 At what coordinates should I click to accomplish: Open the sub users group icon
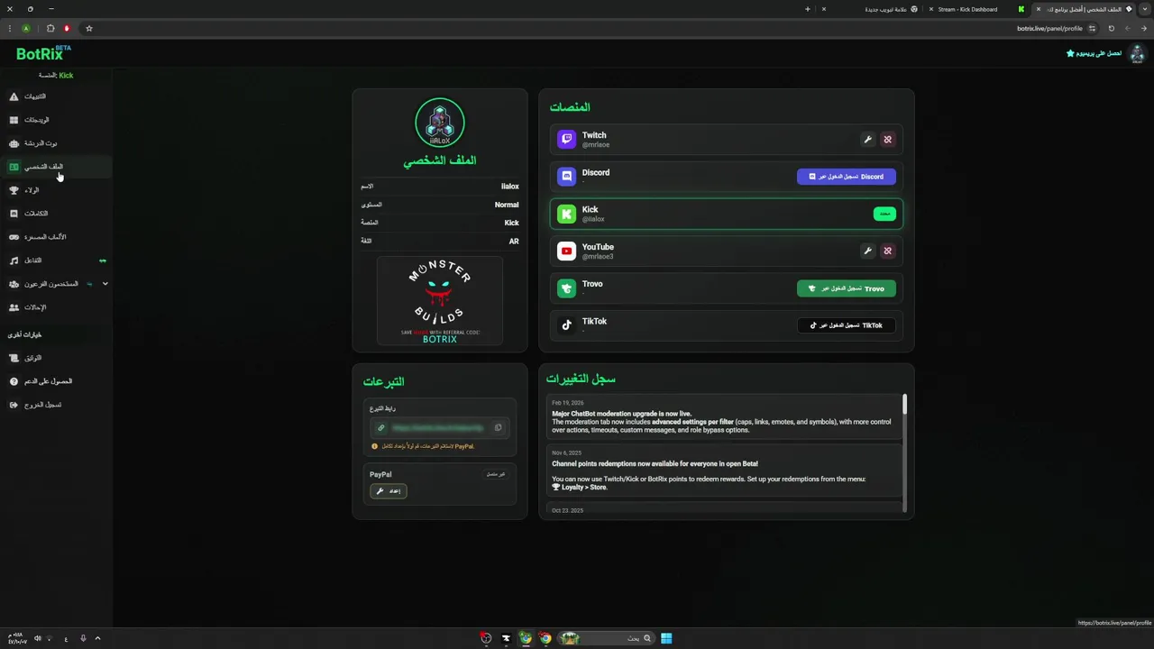14,284
